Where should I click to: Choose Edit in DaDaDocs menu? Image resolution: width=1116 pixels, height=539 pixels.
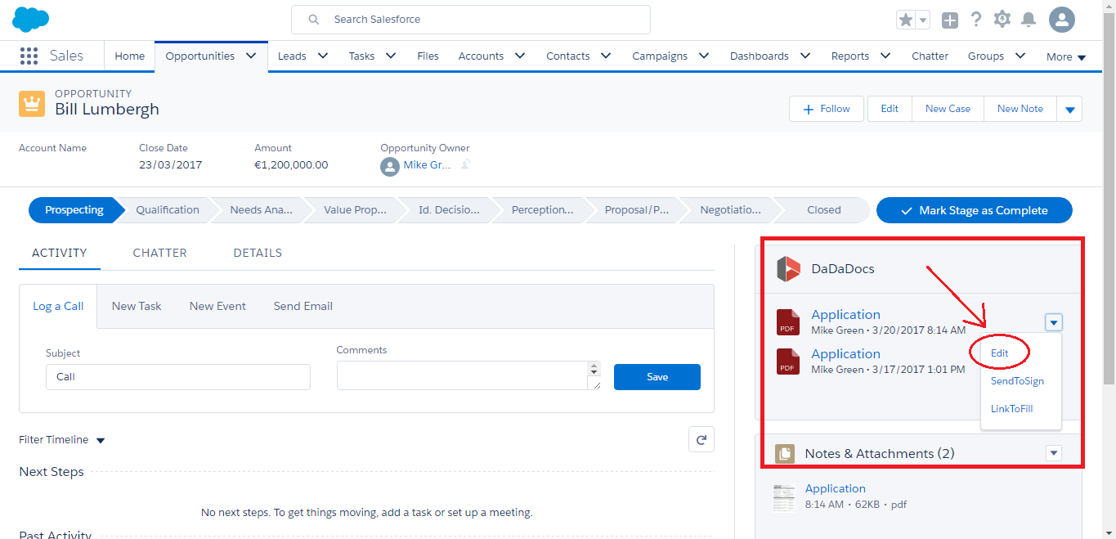[x=999, y=353]
